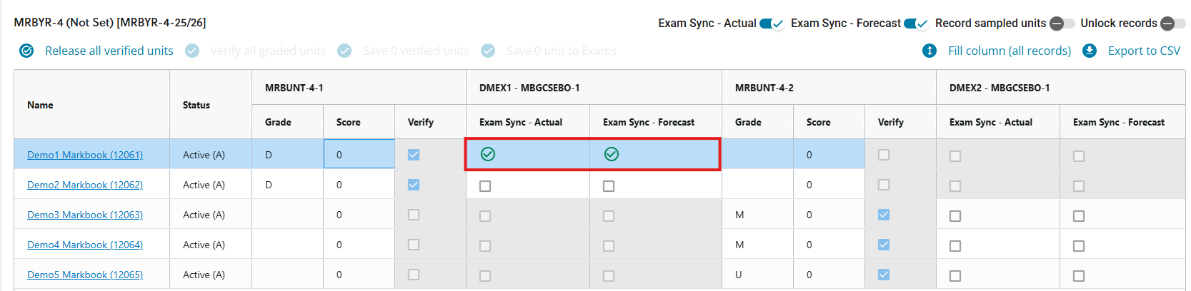Click the Fill column upload arrow icon
Image resolution: width=1191 pixels, height=291 pixels.
pos(930,51)
